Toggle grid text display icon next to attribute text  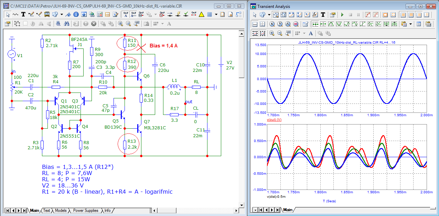click(x=133, y=14)
